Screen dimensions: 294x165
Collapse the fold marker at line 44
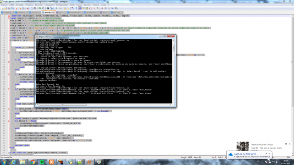pyautogui.click(x=9, y=121)
